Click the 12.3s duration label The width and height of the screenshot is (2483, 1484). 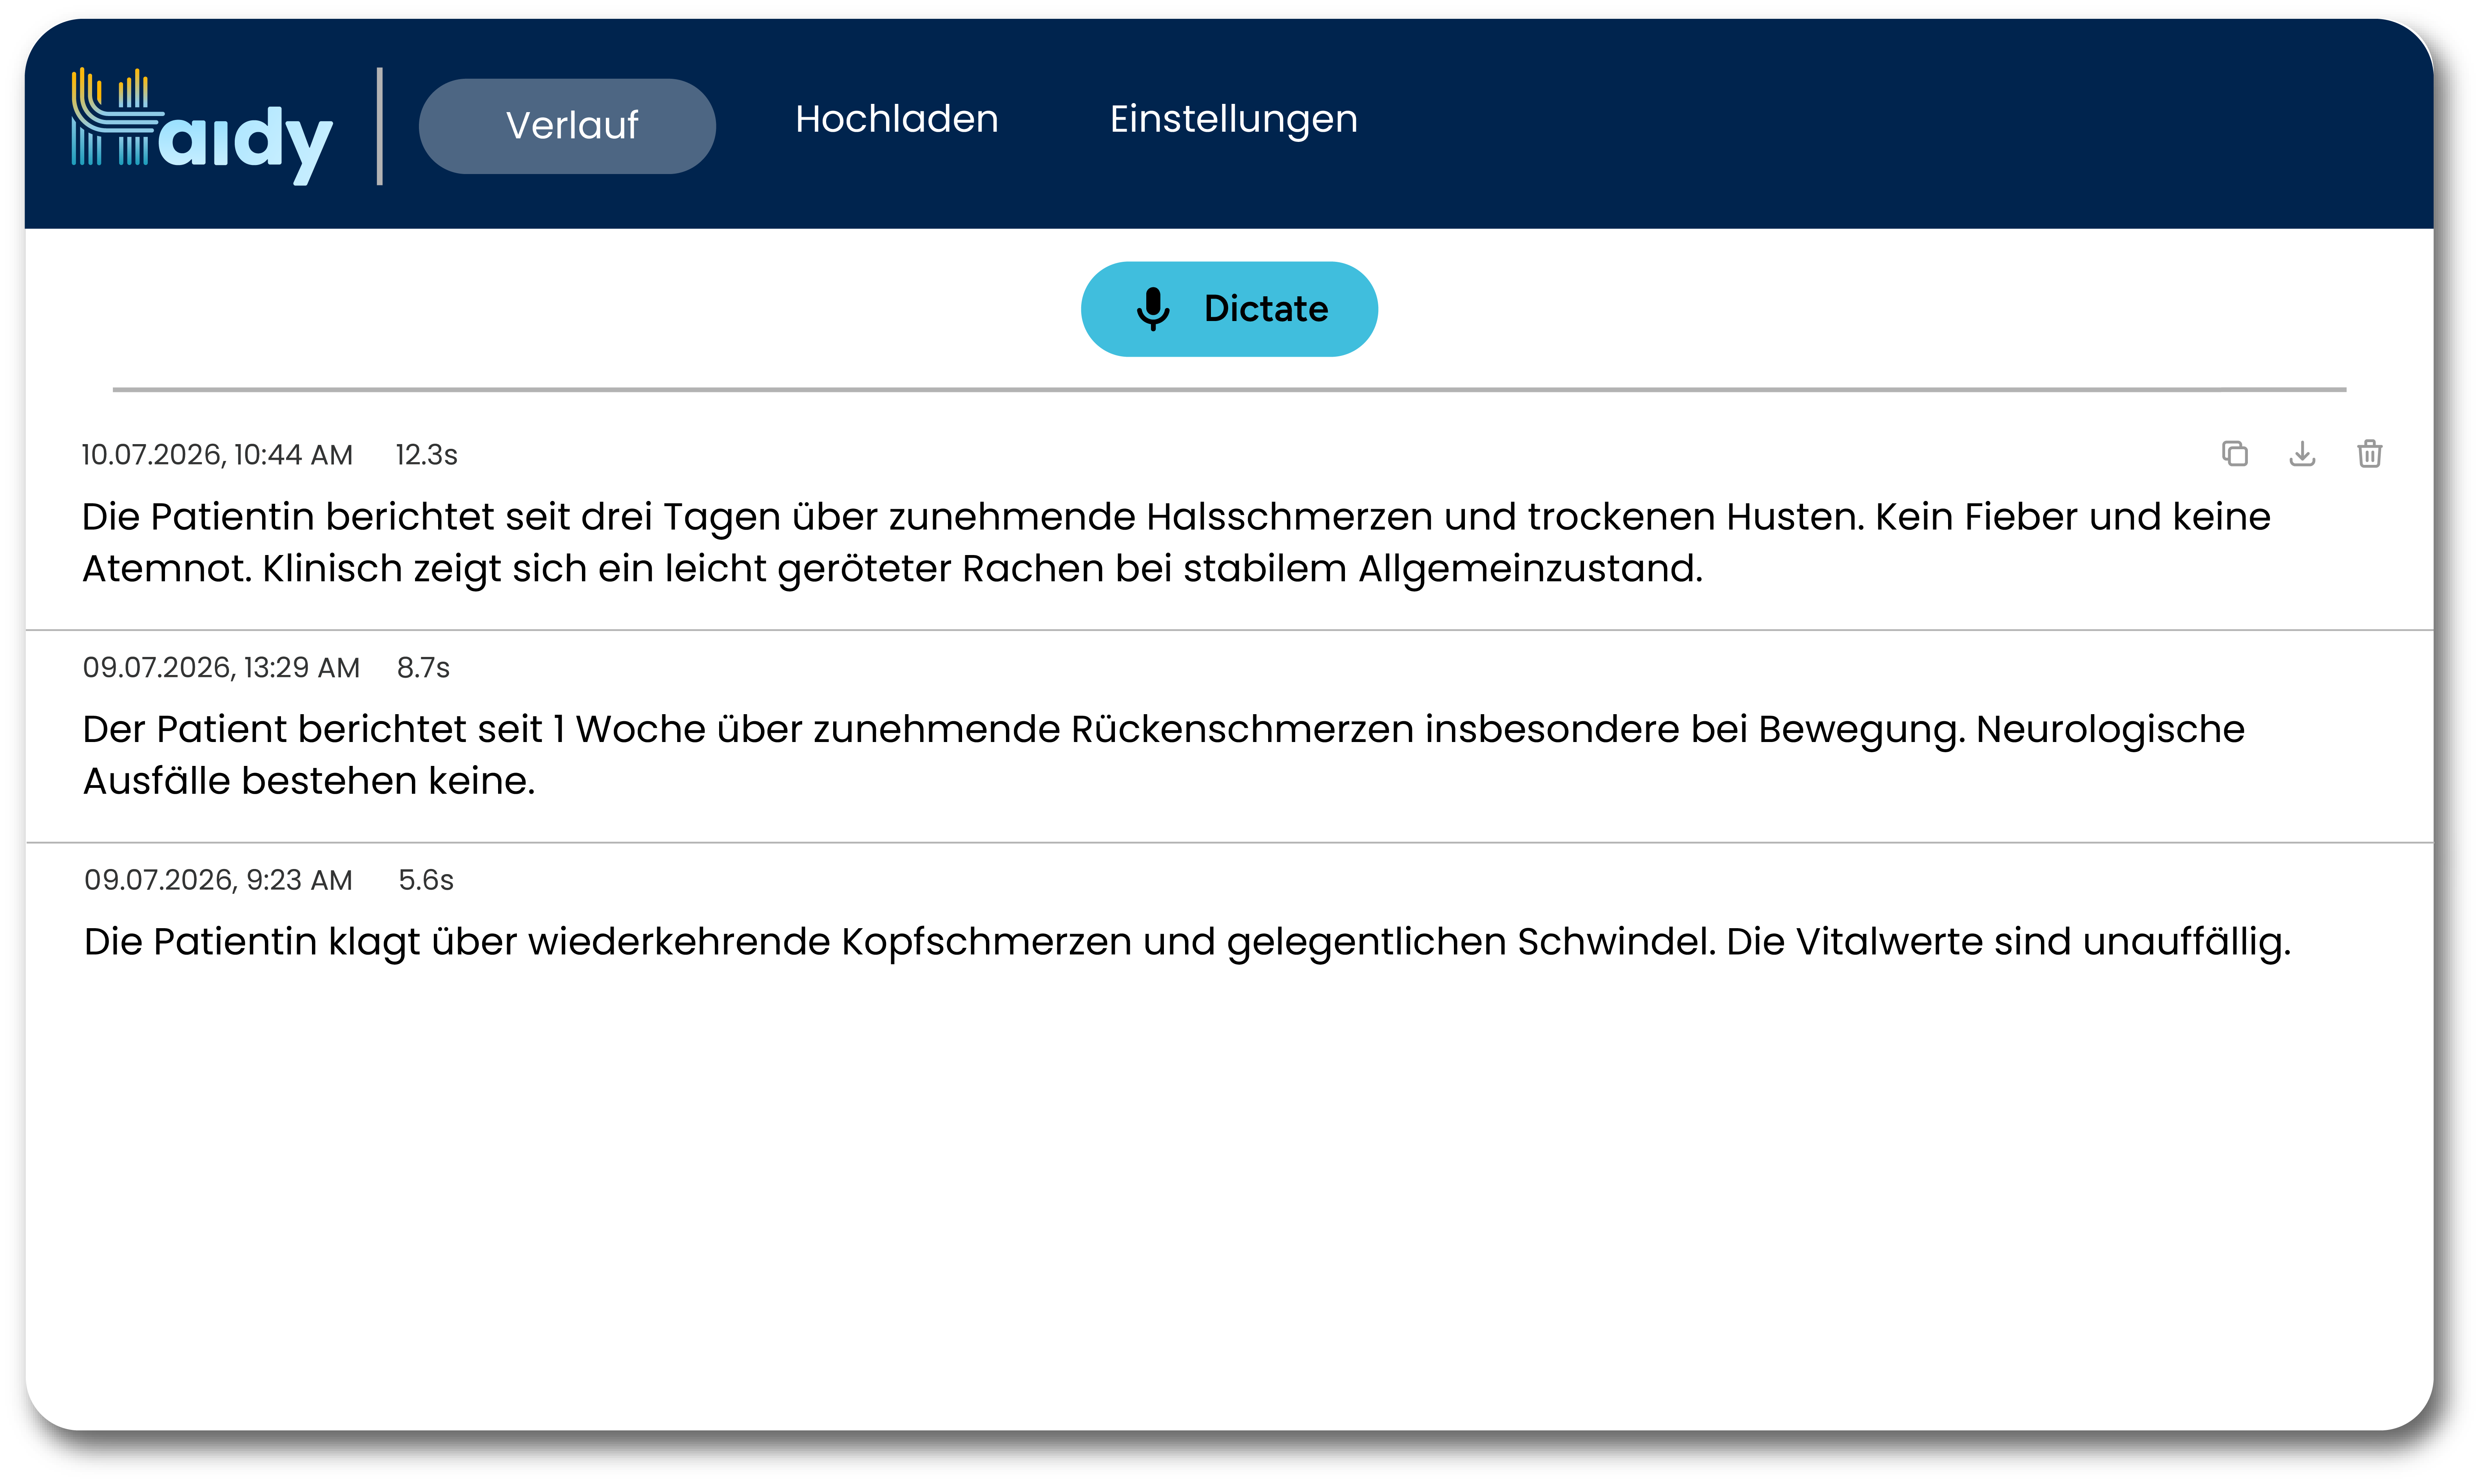[427, 455]
